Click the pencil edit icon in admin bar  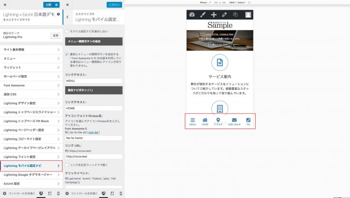[225, 15]
